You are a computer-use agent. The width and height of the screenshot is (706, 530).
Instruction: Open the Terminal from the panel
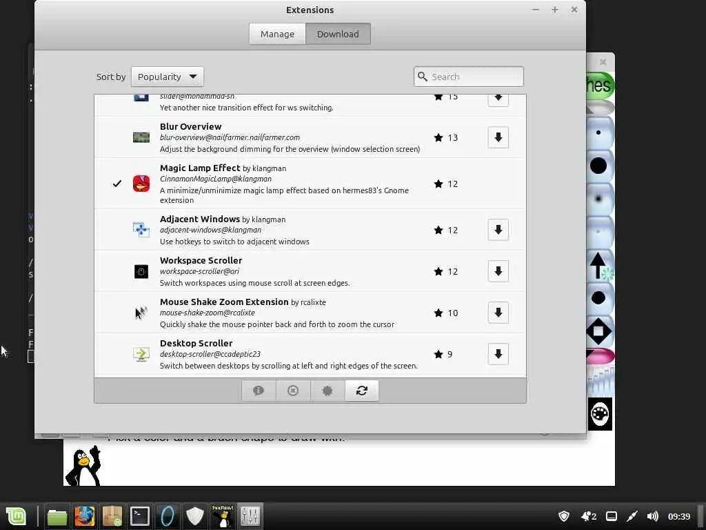click(x=139, y=516)
